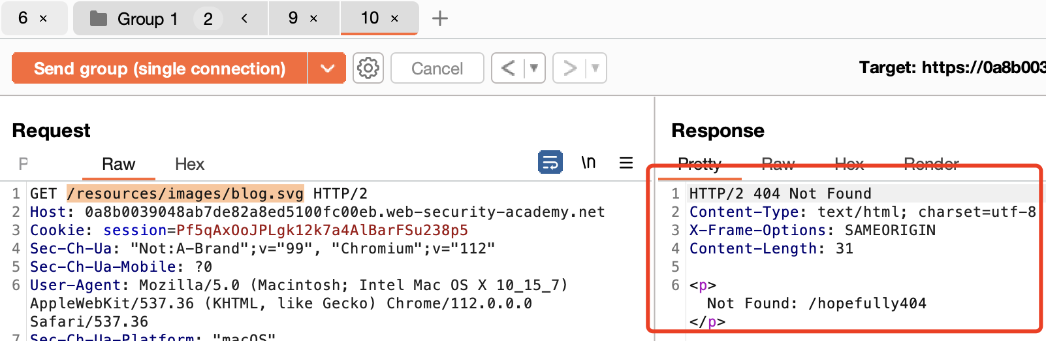Add a new Repeater tab with plus
Screen dimensions: 1046x341
440,18
